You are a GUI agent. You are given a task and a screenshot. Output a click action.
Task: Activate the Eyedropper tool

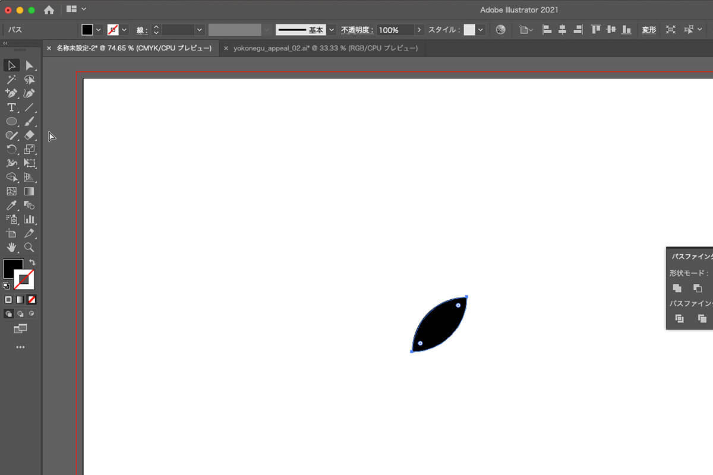coord(11,205)
